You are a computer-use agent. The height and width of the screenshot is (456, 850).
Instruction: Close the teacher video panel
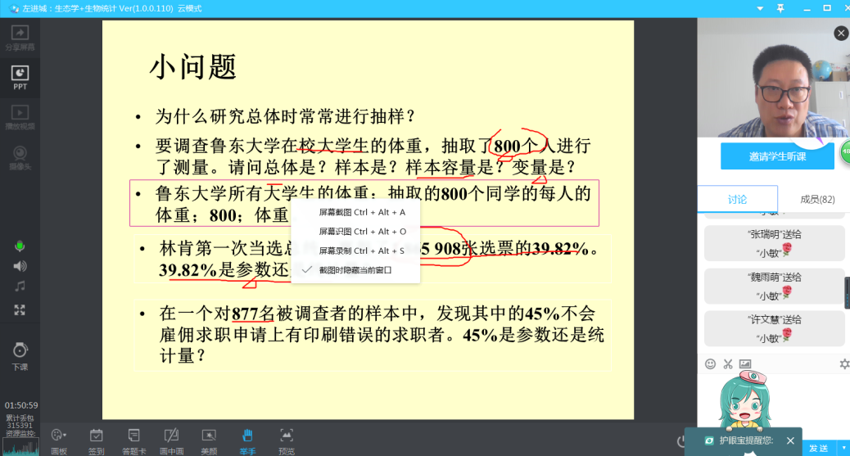pyautogui.click(x=841, y=34)
